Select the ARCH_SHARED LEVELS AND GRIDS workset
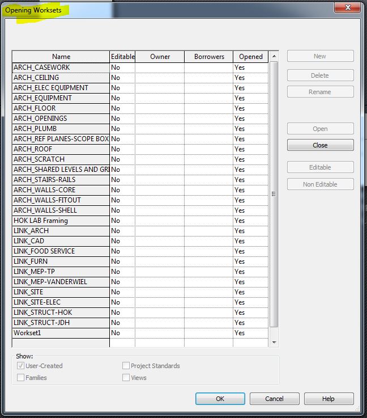 pyautogui.click(x=61, y=170)
